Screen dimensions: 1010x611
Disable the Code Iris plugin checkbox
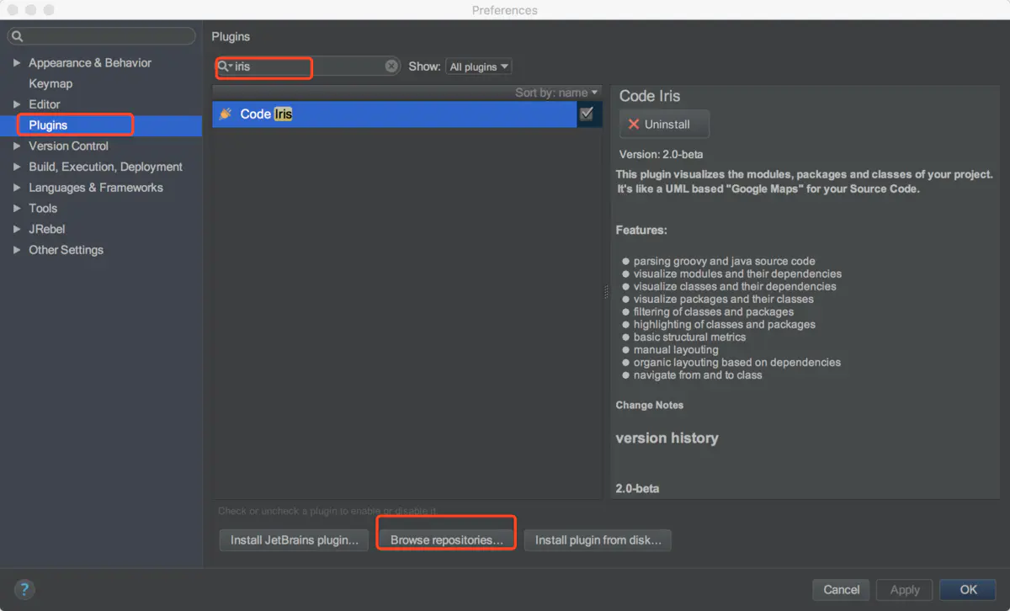click(x=587, y=114)
